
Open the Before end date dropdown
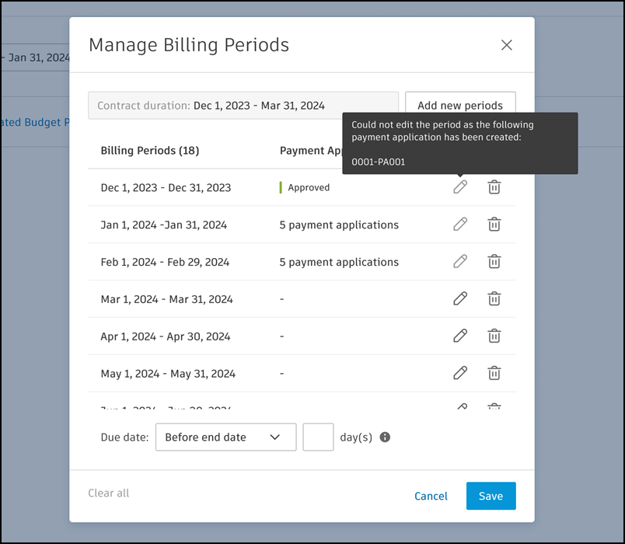pos(225,438)
